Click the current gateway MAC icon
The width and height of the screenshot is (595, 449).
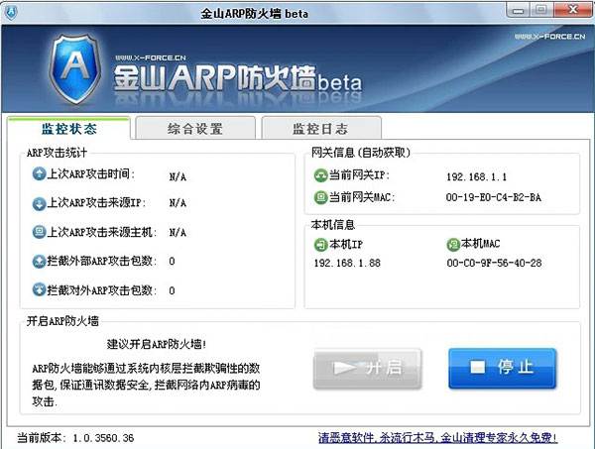[320, 197]
